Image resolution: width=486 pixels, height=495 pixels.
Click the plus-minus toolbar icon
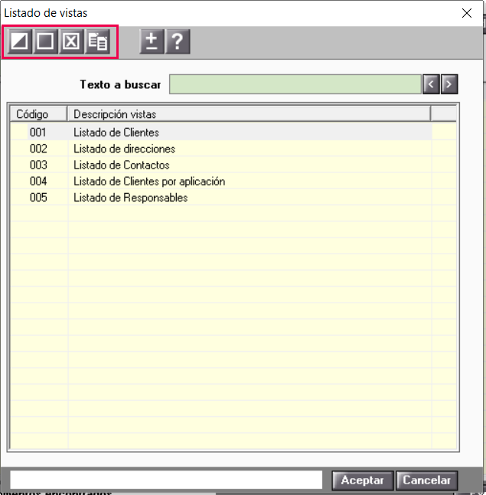tap(152, 41)
